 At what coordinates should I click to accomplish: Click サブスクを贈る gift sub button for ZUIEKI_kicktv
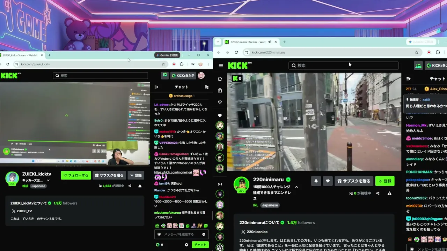[x=110, y=175]
